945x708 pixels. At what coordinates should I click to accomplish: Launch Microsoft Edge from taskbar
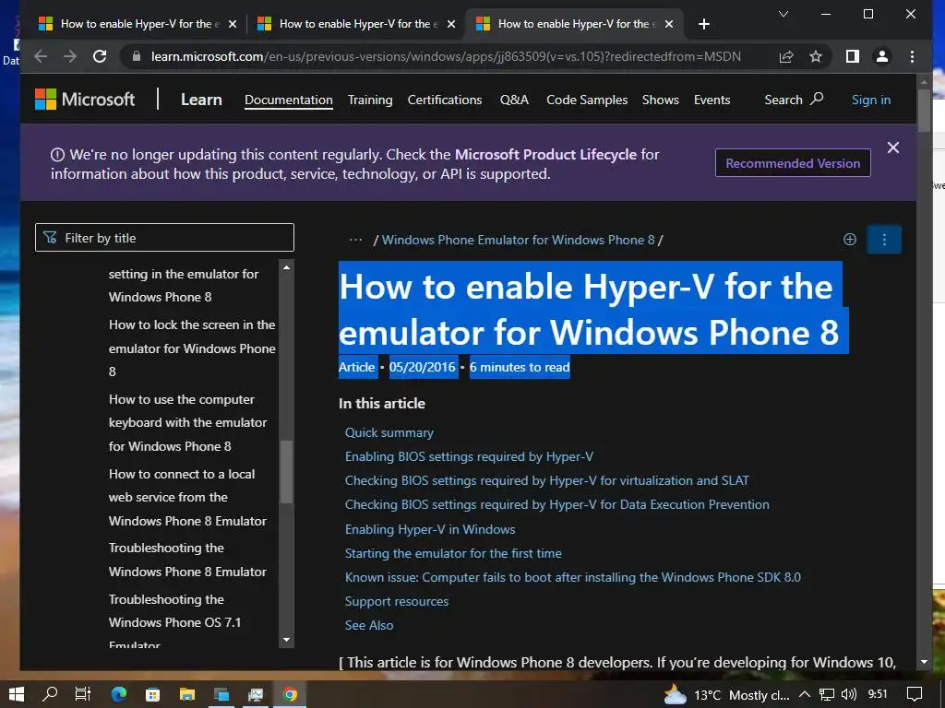pos(119,695)
